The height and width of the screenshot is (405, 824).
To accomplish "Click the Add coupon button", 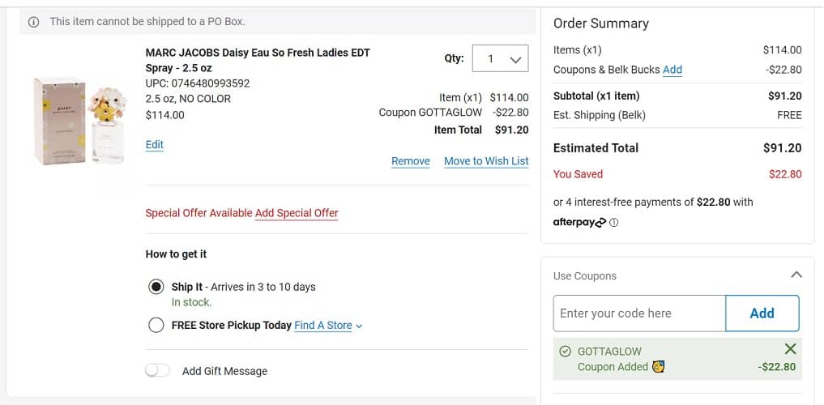I will click(762, 313).
